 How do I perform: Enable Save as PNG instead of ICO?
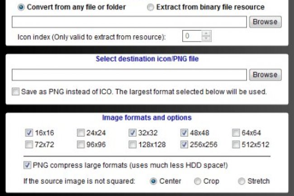click(16, 91)
